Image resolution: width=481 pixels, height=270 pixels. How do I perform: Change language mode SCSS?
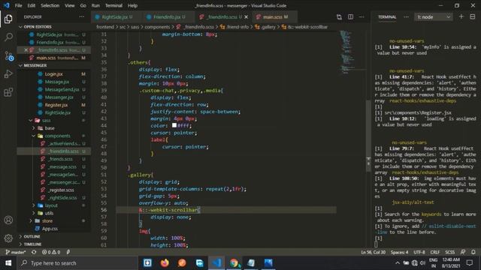(x=449, y=252)
